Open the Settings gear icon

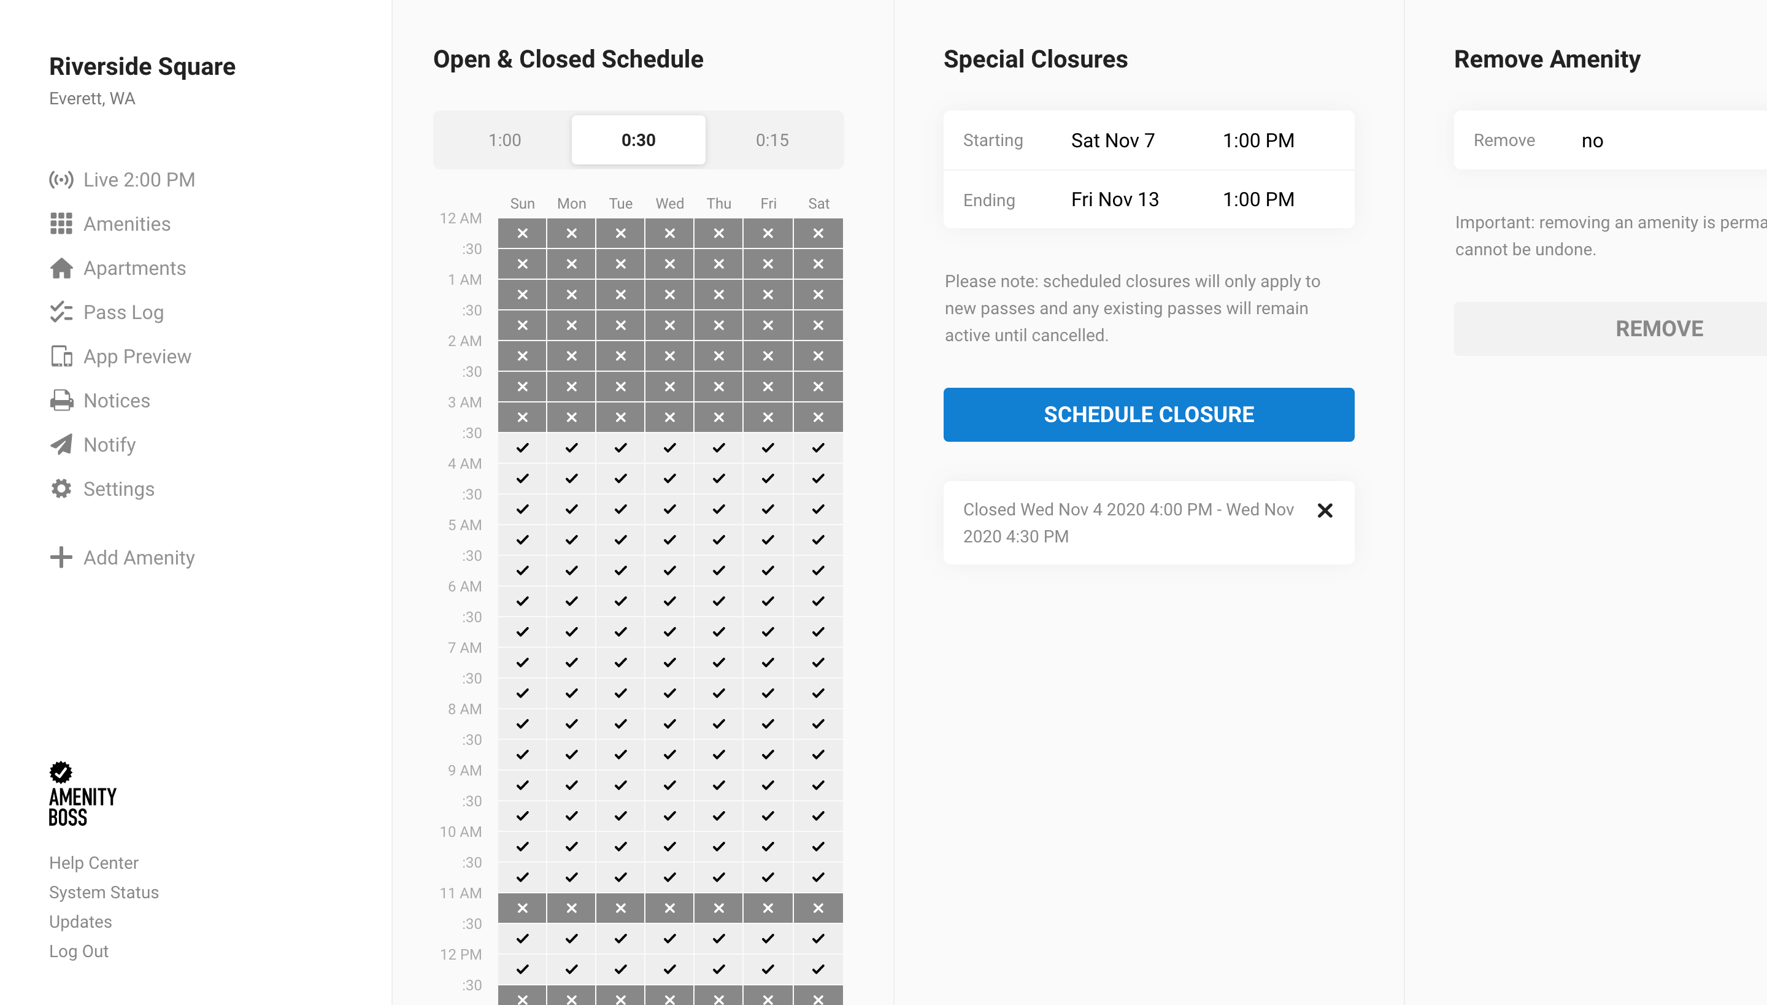(61, 488)
